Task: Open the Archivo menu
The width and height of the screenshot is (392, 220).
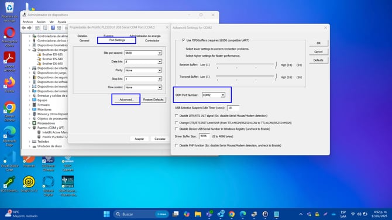Action: 27,22
